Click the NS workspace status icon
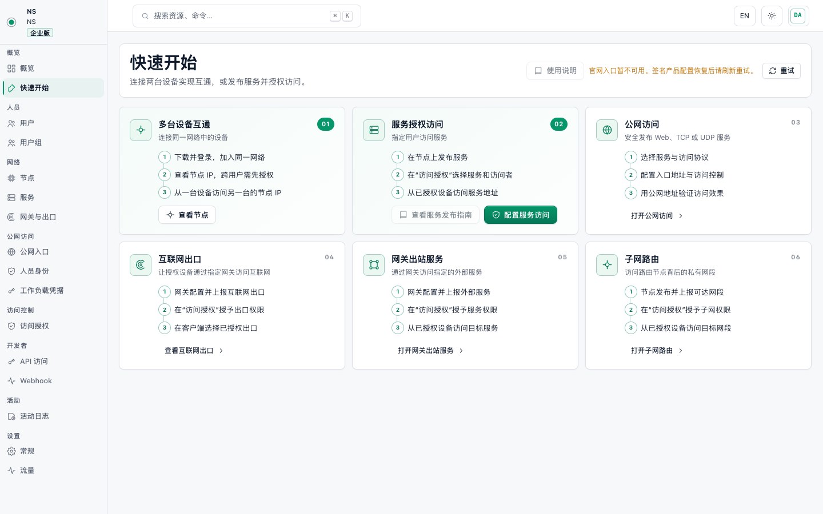823x514 pixels. pyautogui.click(x=11, y=22)
